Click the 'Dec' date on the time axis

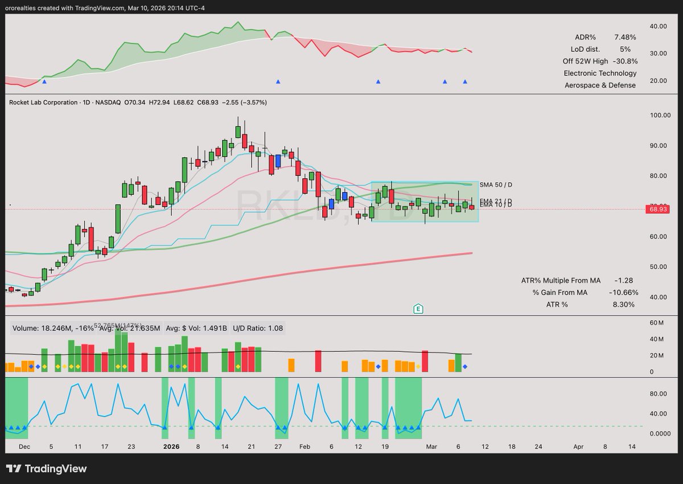[x=24, y=447]
